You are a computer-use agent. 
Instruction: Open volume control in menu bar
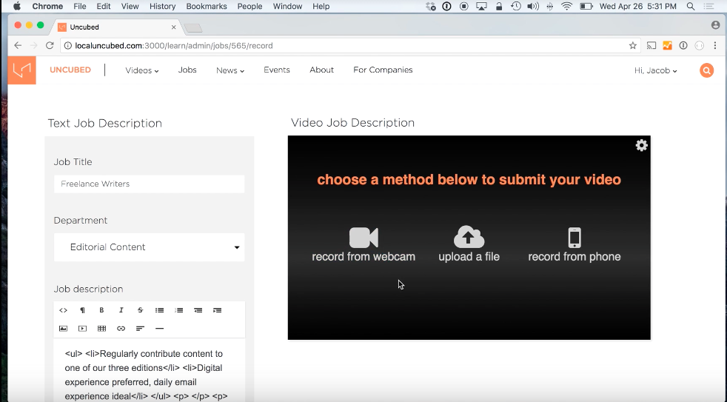pyautogui.click(x=533, y=7)
